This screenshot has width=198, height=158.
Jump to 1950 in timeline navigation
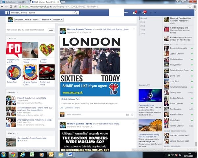142,34
